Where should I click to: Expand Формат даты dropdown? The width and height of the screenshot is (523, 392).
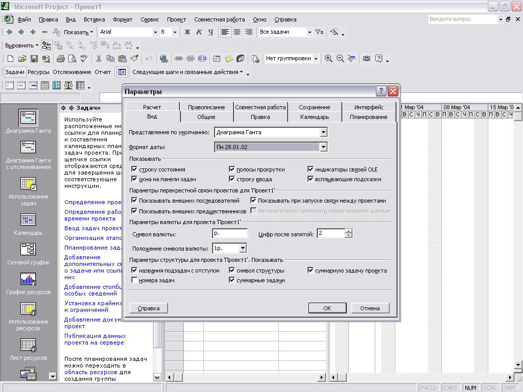click(x=323, y=147)
